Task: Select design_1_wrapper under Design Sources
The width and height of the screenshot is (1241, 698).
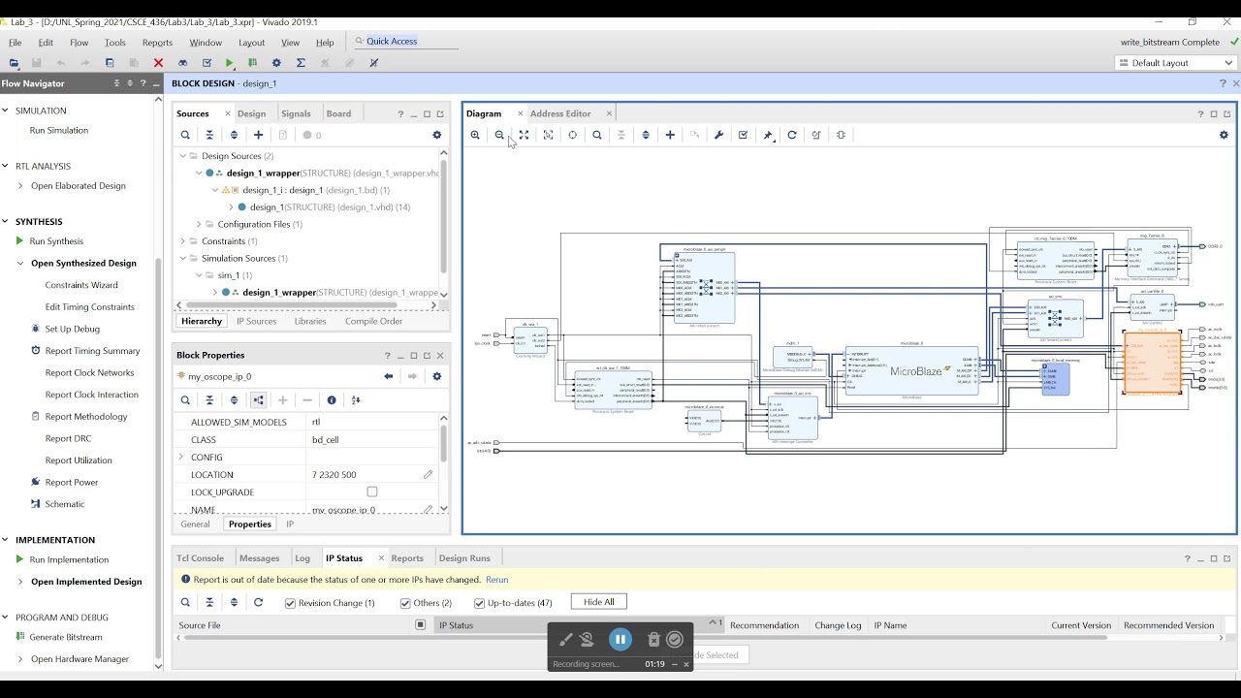Action: click(263, 173)
